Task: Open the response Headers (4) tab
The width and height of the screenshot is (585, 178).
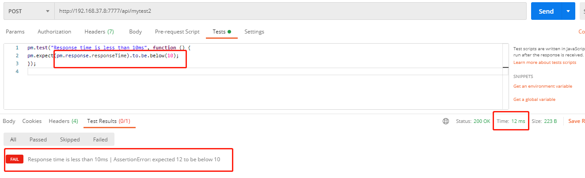Action: click(x=63, y=121)
